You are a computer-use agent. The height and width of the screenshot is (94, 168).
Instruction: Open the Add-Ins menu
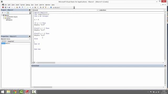coord(42,5)
